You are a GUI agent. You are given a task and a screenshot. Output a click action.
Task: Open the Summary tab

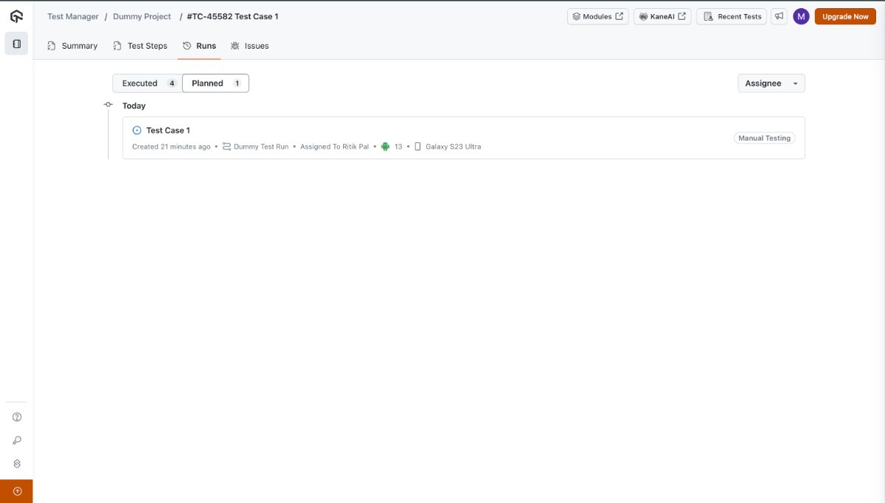coord(72,46)
